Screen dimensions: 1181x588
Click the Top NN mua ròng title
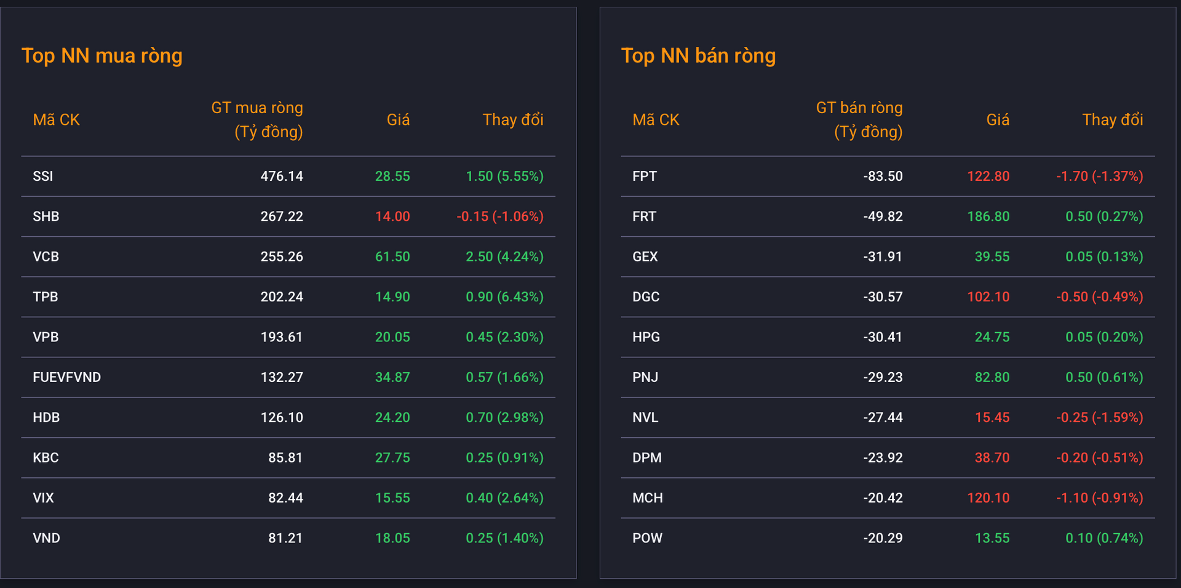pyautogui.click(x=102, y=56)
